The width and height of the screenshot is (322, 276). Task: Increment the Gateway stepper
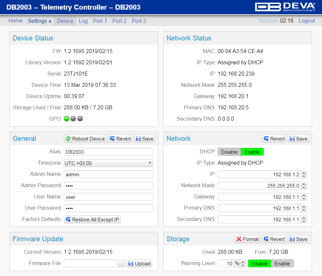(304, 195)
